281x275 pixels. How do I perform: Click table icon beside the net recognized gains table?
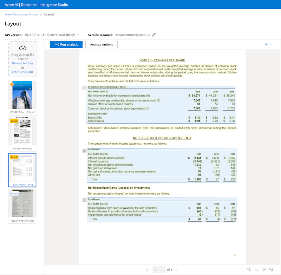[x=84, y=200]
